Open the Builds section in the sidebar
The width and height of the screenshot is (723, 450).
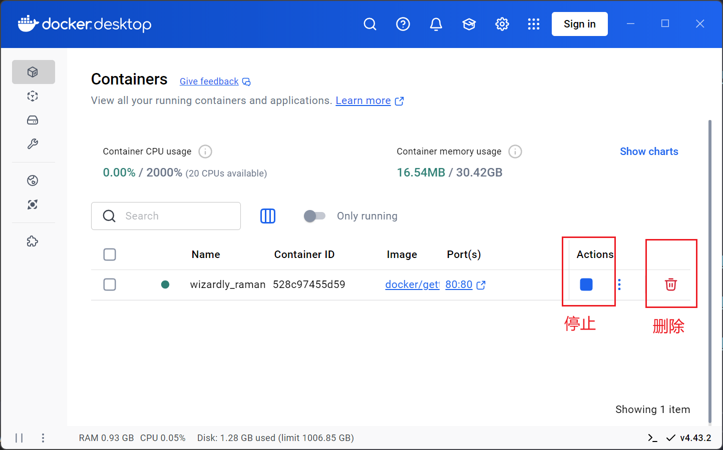33,144
